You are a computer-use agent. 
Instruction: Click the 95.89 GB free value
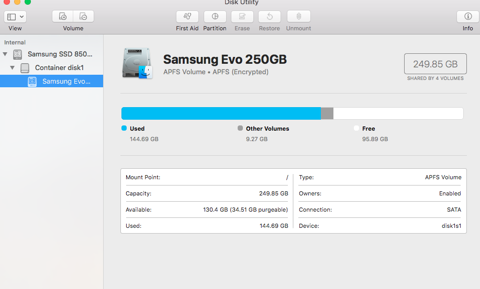tap(375, 139)
